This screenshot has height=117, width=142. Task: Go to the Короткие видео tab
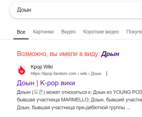pos(101,32)
